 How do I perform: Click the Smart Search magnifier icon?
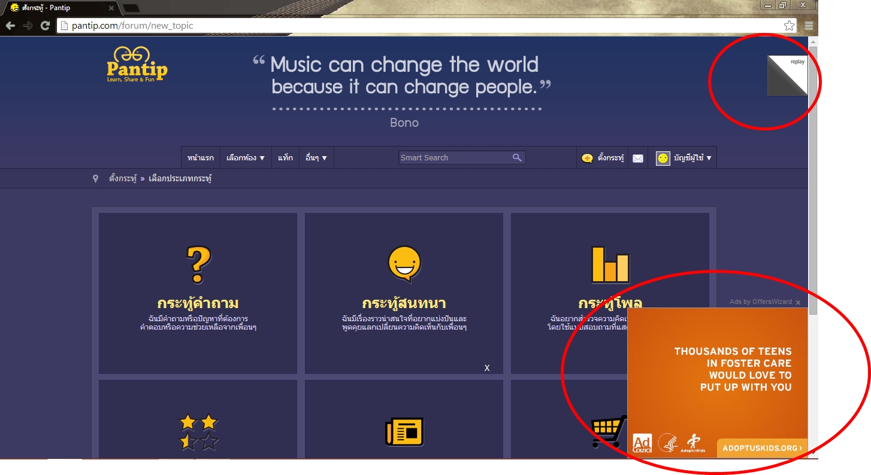point(517,157)
